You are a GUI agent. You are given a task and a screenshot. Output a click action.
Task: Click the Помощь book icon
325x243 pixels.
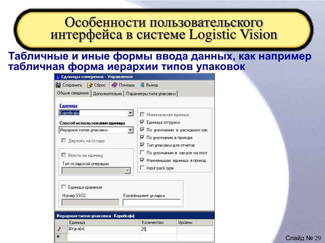tap(114, 85)
